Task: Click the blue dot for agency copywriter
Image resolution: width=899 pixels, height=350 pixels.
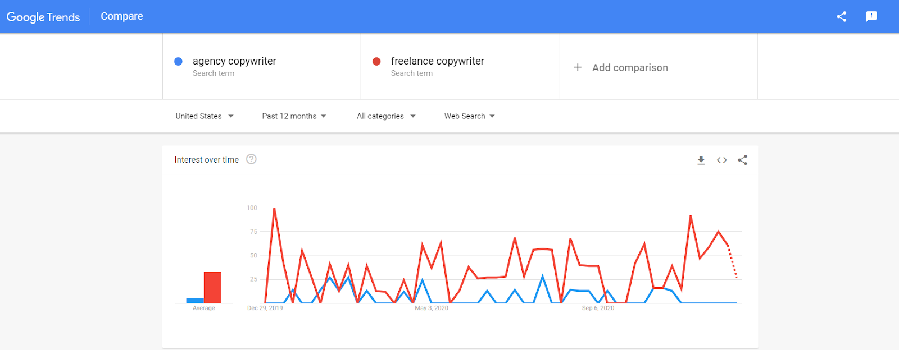Action: pos(178,61)
